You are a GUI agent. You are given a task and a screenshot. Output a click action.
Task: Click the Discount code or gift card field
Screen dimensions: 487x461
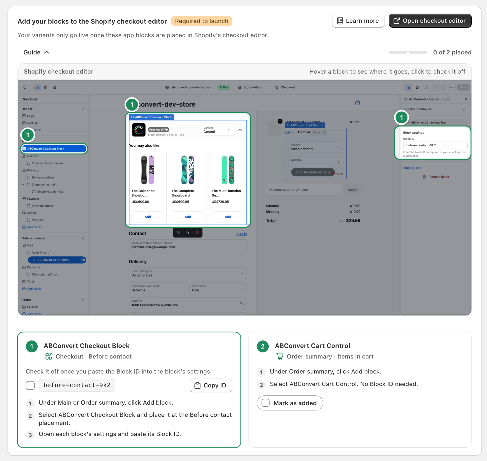[x=303, y=190]
